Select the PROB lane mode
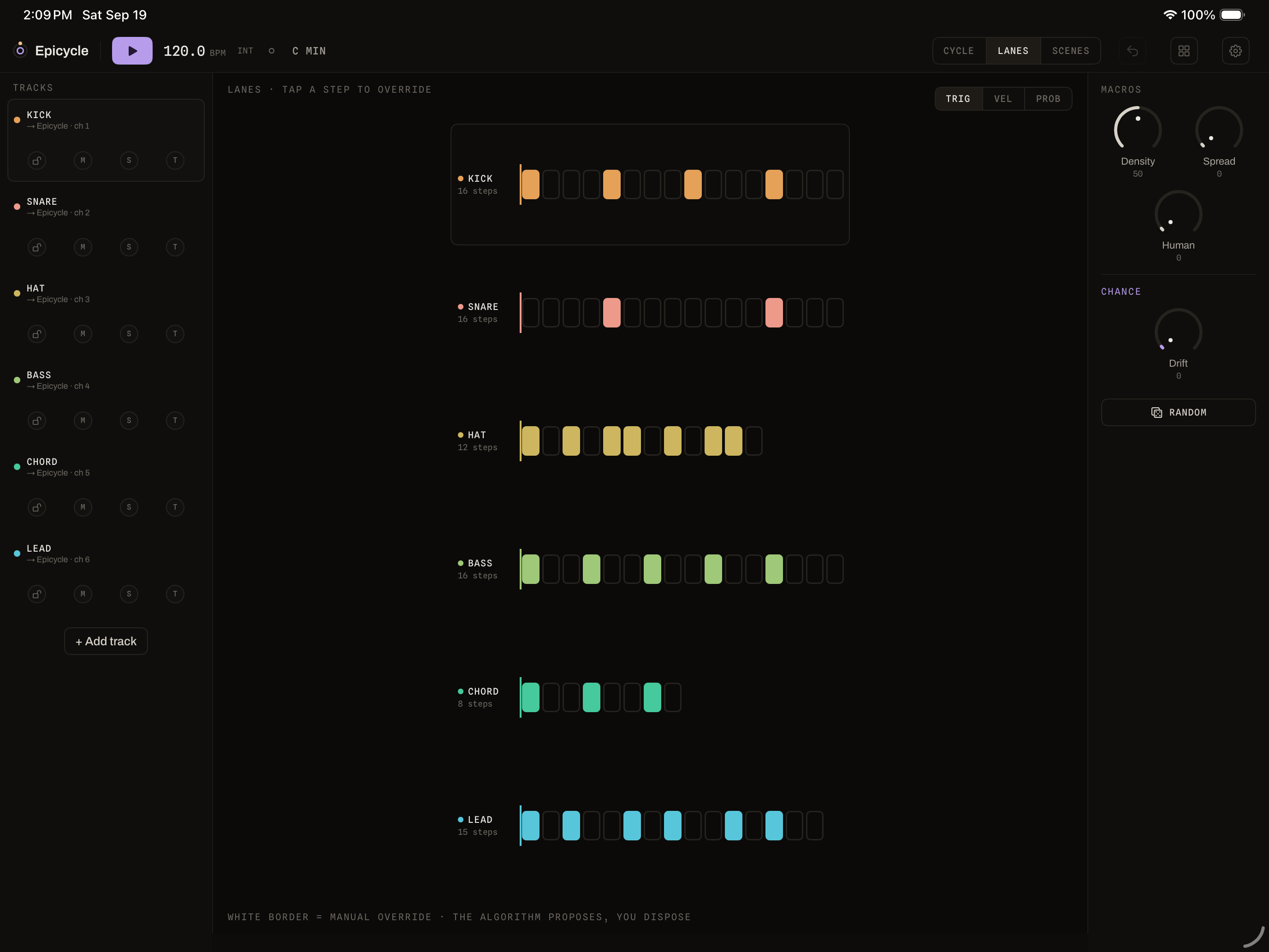This screenshot has width=1269, height=952. click(x=1048, y=99)
